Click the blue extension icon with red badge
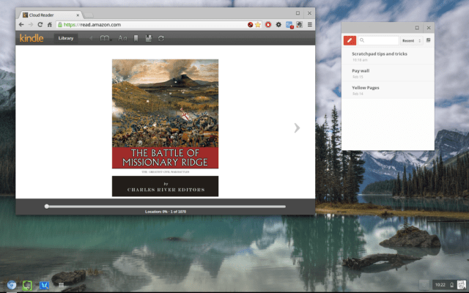 point(289,25)
